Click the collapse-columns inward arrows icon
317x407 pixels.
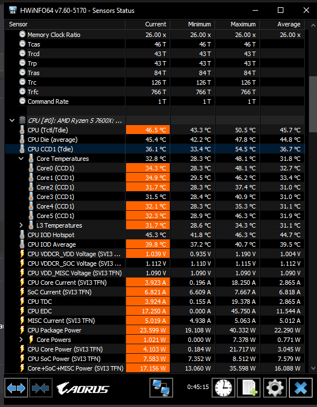pos(41,388)
